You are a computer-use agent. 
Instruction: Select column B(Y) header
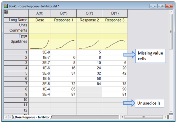click(64, 13)
